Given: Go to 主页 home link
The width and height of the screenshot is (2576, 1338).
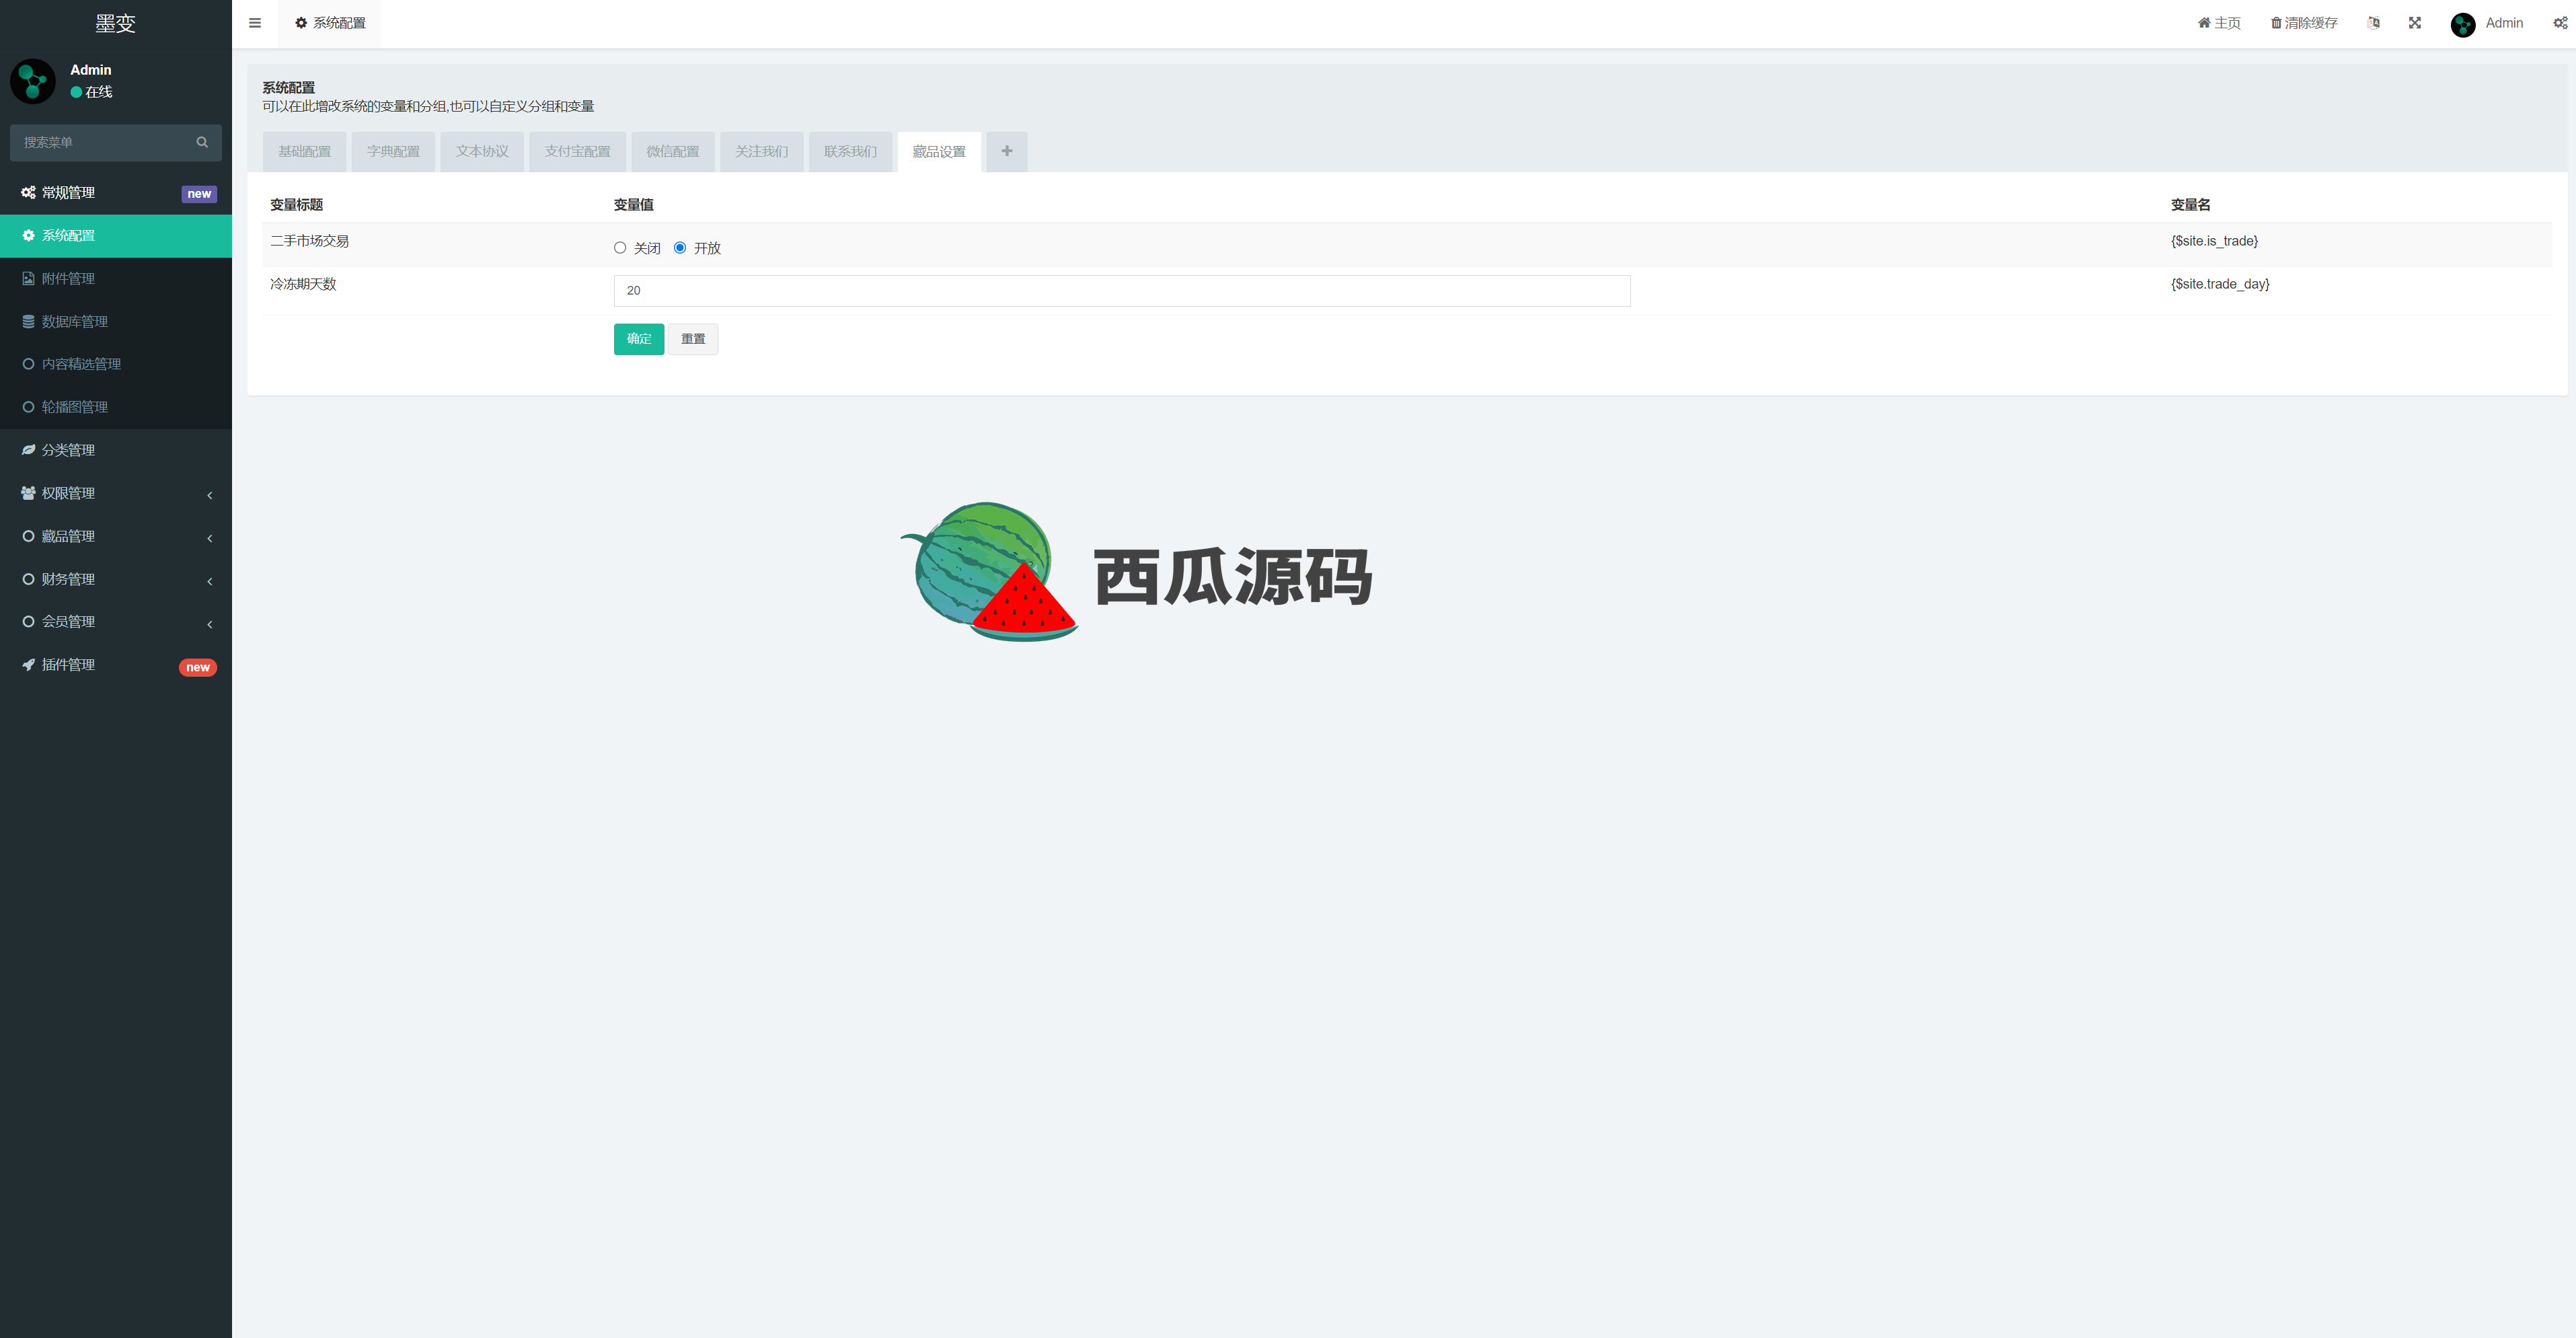Looking at the screenshot, I should 2218,23.
